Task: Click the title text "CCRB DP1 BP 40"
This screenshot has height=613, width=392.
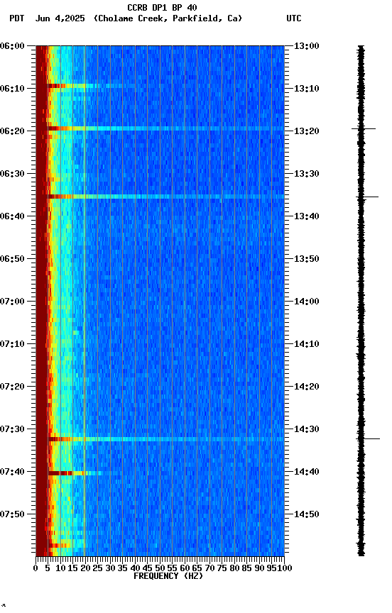Action: point(162,8)
